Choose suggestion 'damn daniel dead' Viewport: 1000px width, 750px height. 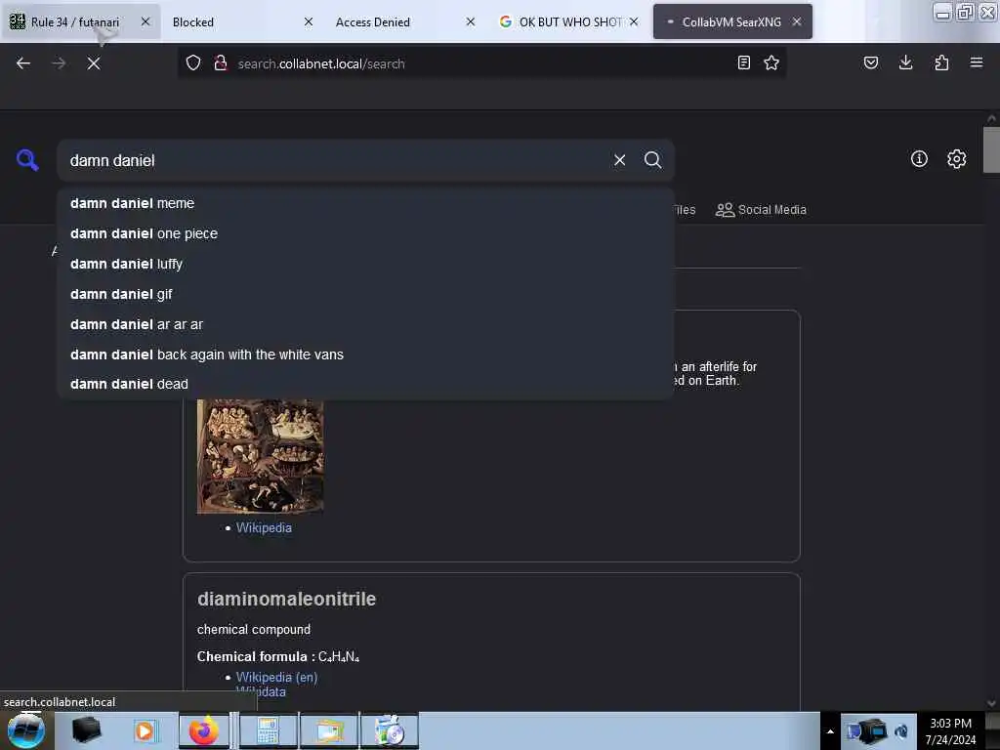click(x=365, y=384)
